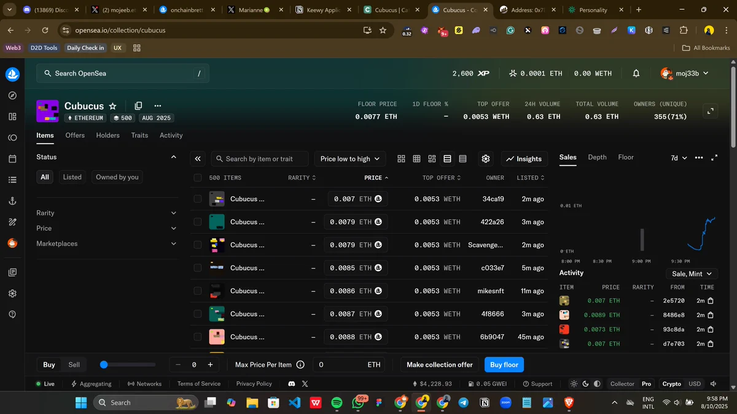Screen dimensions: 737x414
Task: Check the box for mikesnft row
Action: click(x=197, y=291)
